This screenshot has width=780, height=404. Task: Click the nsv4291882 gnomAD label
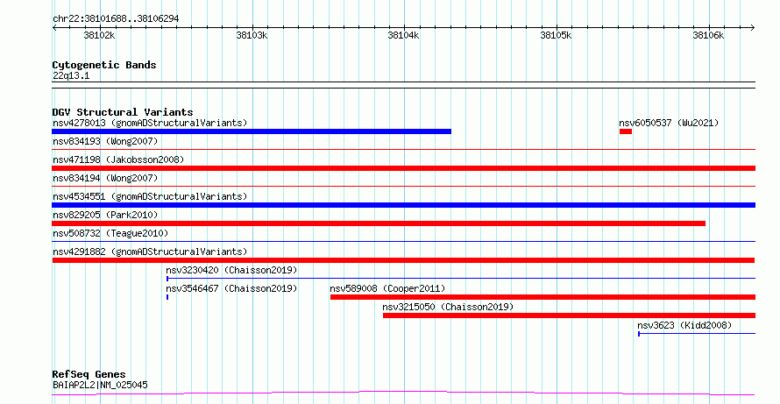pos(150,252)
